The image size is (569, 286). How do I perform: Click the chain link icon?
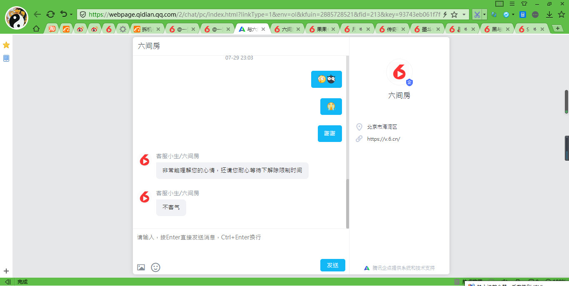click(359, 139)
